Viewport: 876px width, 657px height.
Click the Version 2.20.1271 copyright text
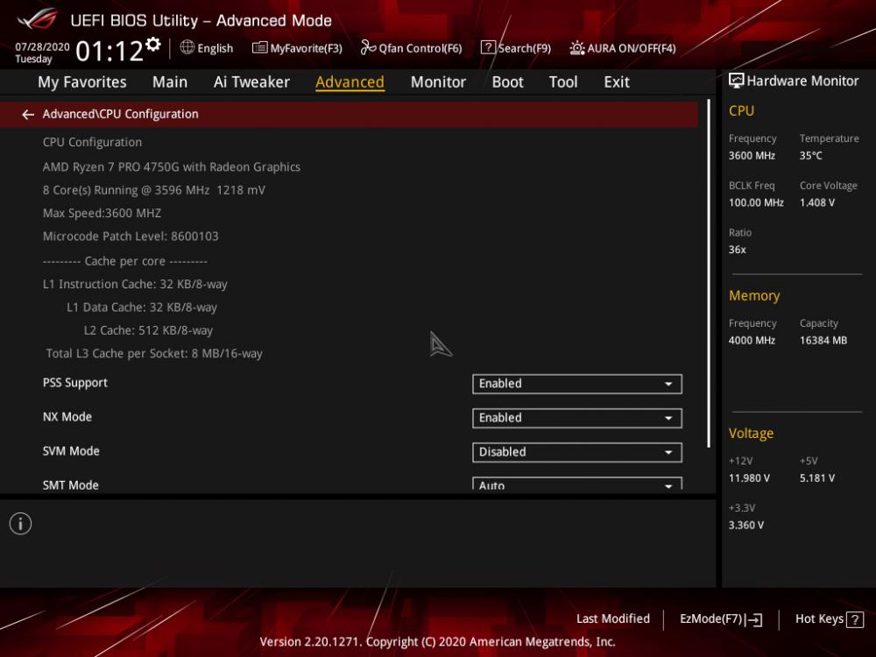[x=437, y=642]
